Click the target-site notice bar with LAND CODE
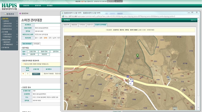The width and height of the screenshot is (202, 112). (x=129, y=30)
